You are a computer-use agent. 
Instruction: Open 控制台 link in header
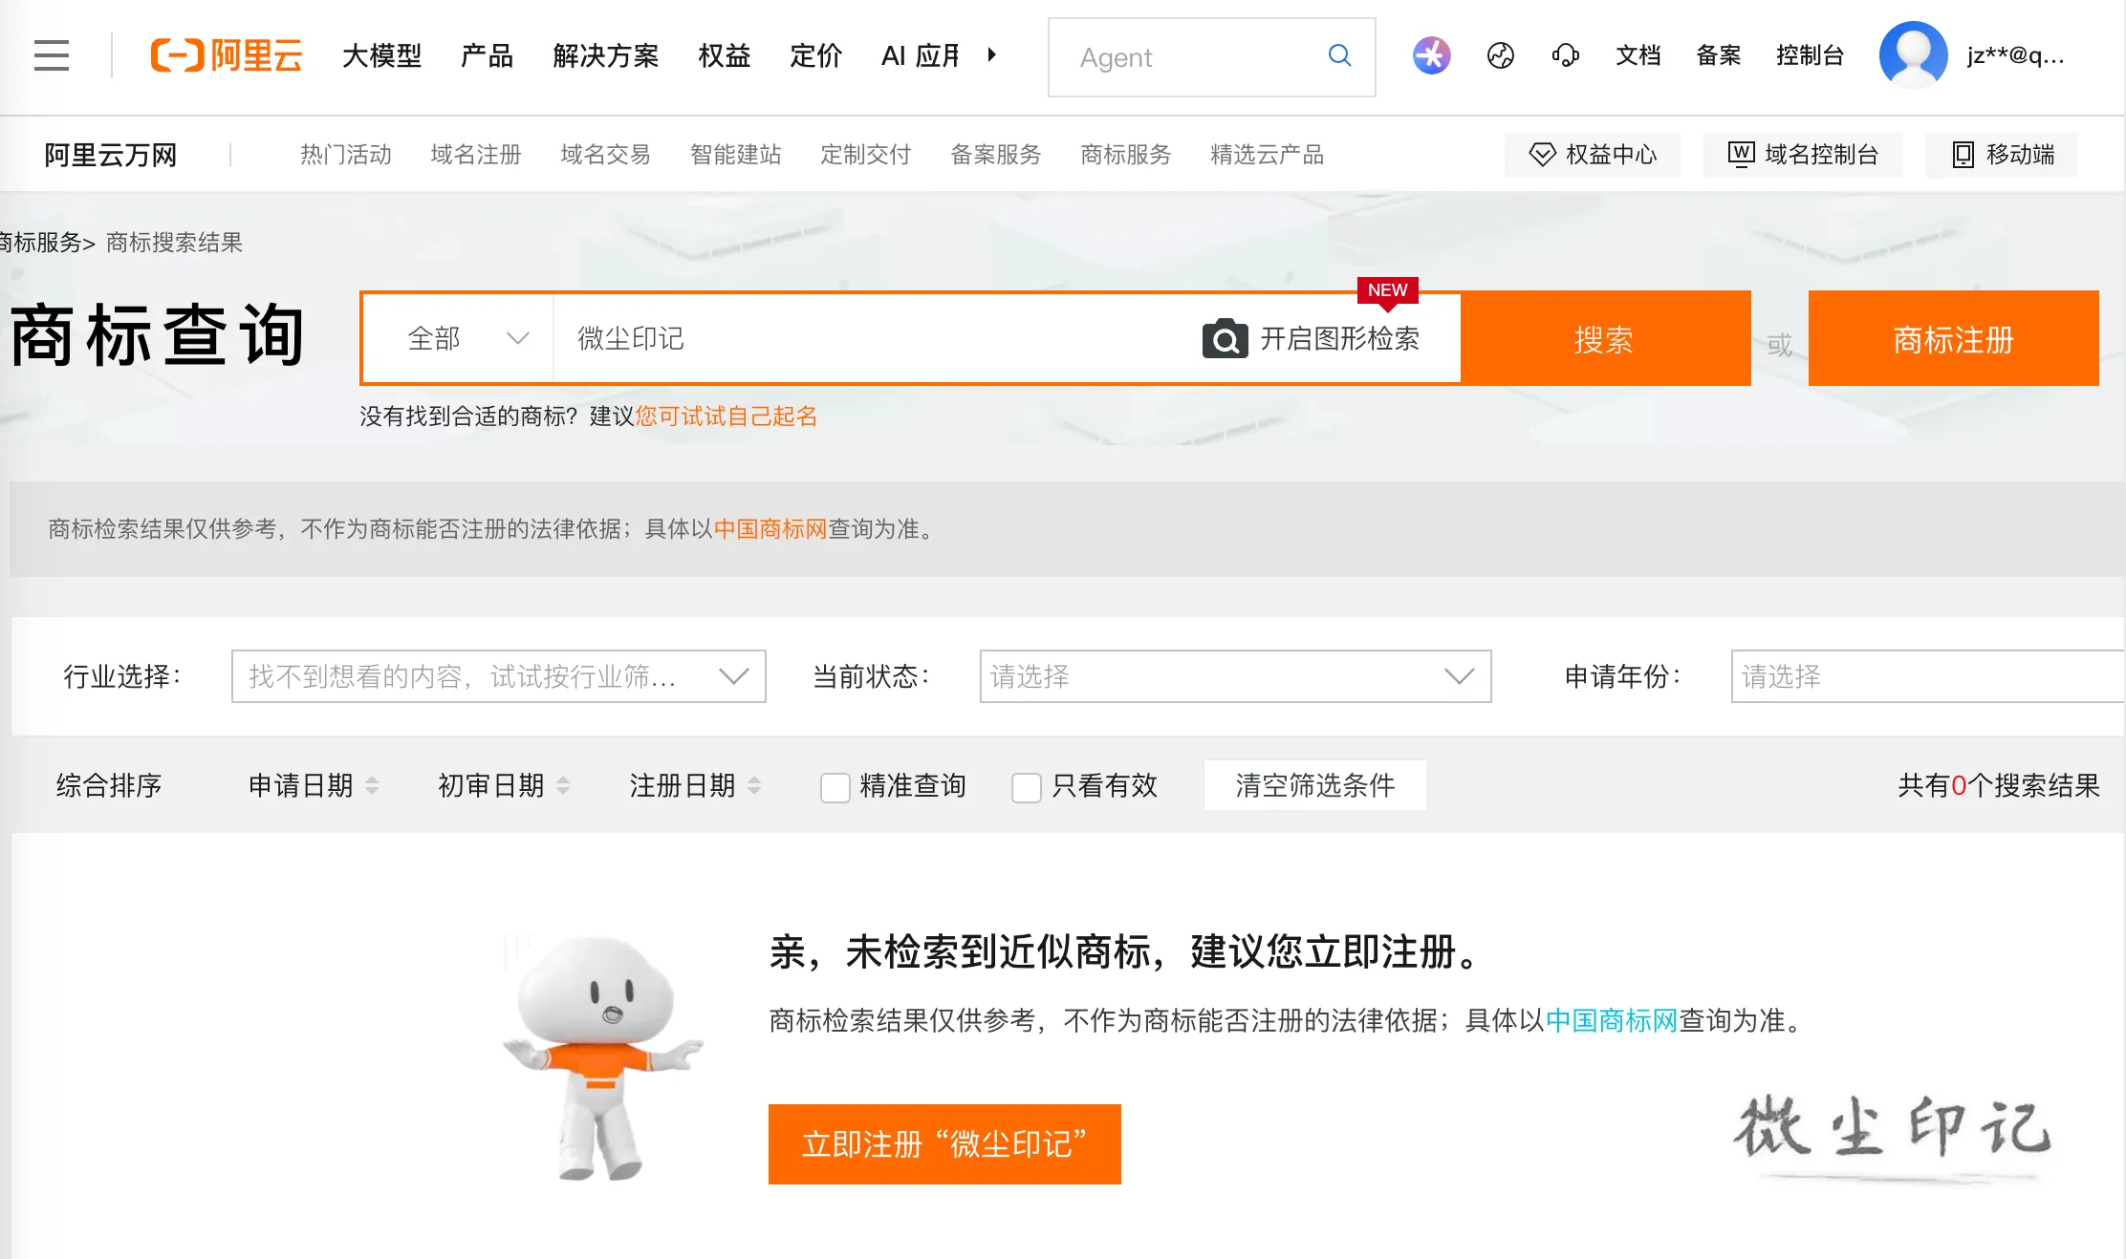[1810, 55]
